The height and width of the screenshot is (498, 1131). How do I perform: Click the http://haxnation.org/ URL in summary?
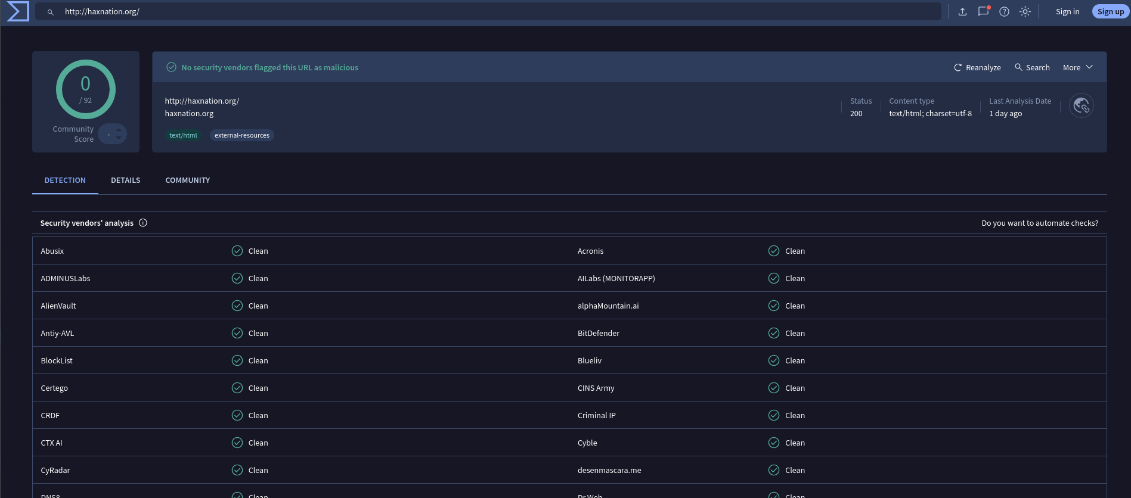pyautogui.click(x=202, y=101)
